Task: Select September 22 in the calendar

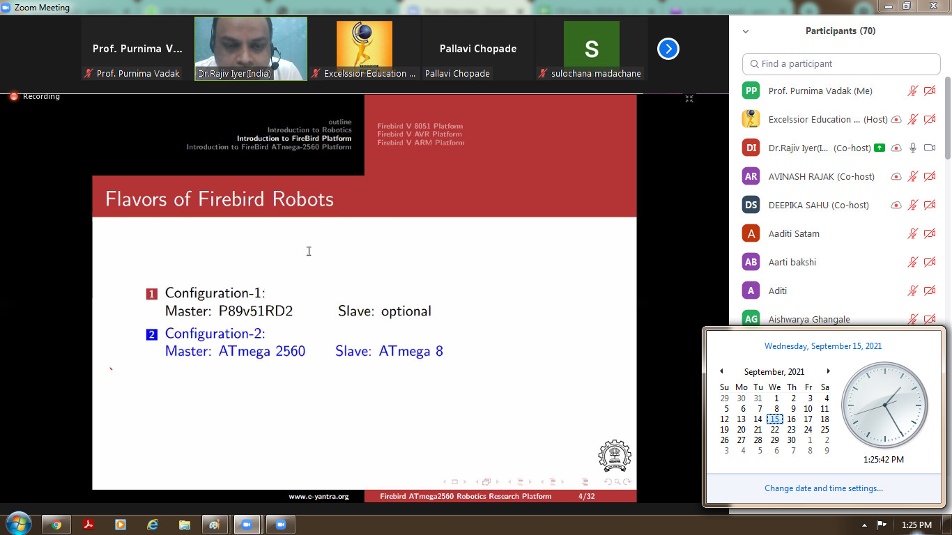Action: click(774, 430)
